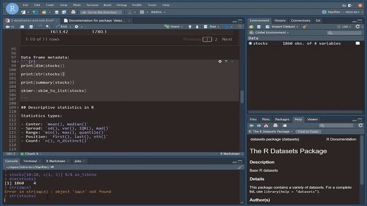Open the Chunk 9 navigator in status bar
Image resolution: width=367 pixels, height=206 pixels.
tap(30, 154)
